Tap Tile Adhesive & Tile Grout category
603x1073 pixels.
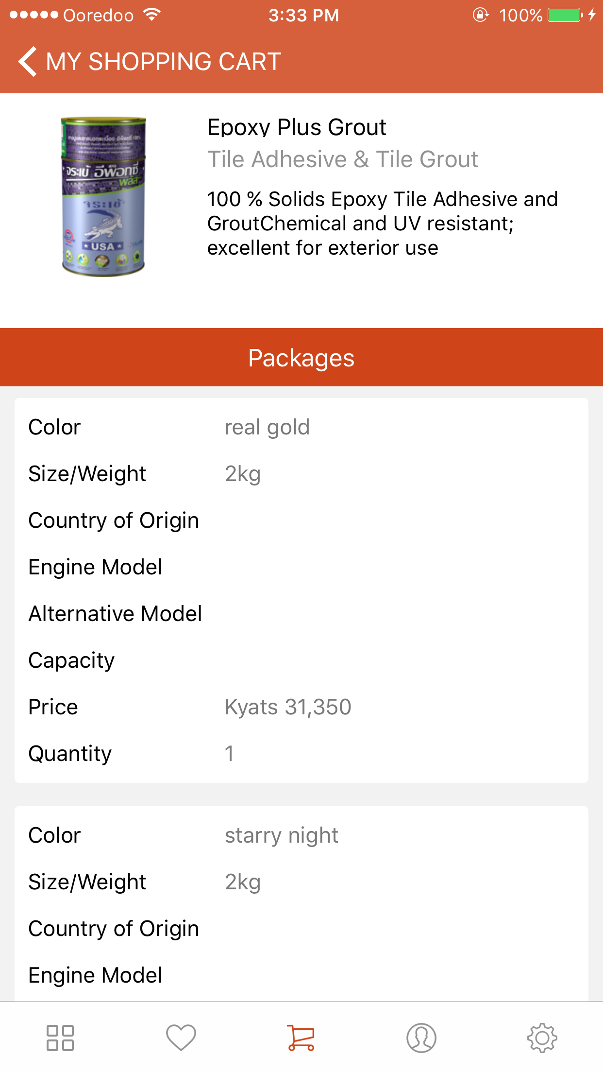[342, 159]
